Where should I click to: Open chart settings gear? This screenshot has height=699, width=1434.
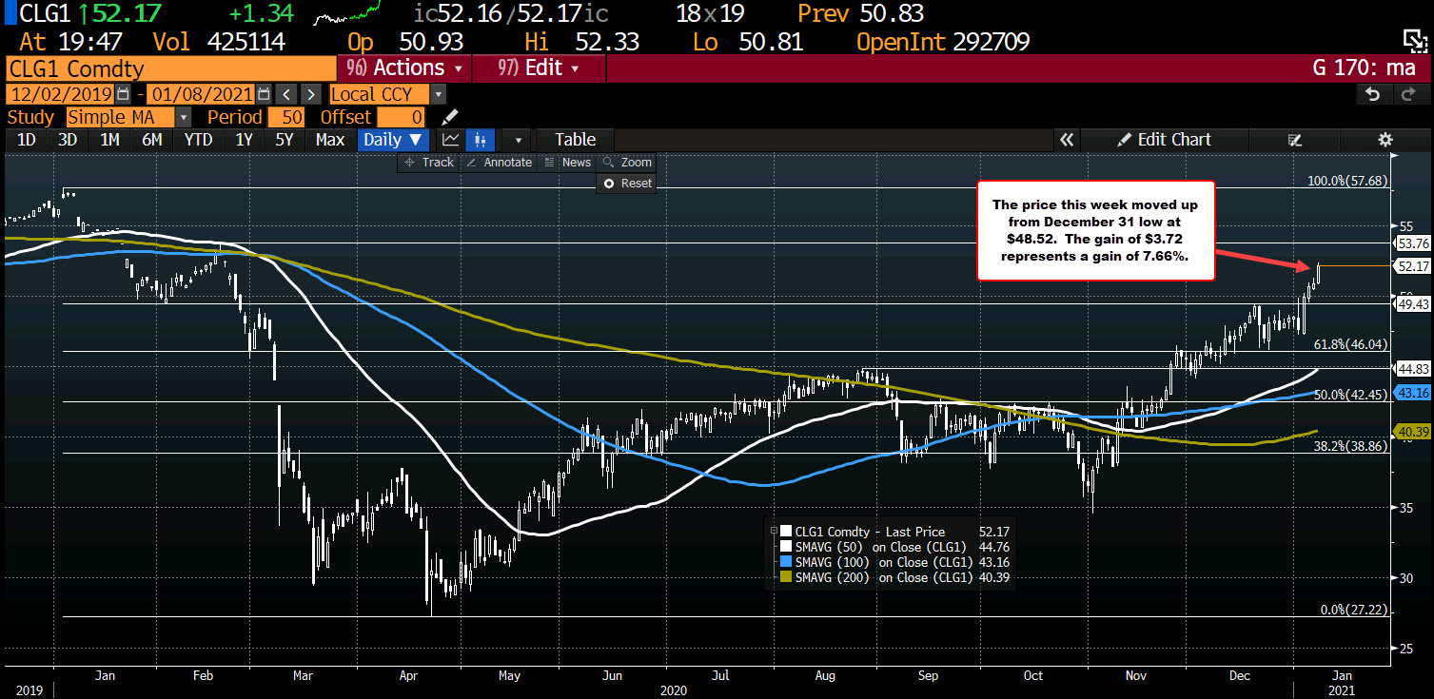[x=1385, y=140]
